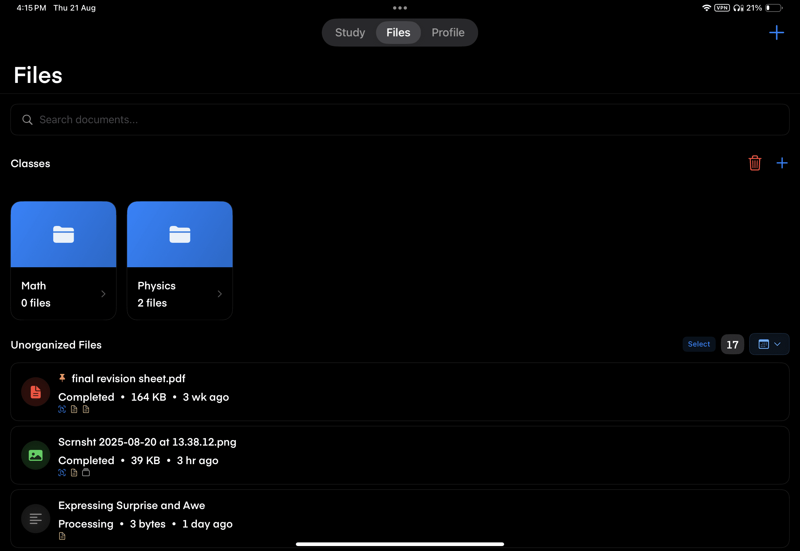
Task: Open the Math class card
Action: [63, 261]
